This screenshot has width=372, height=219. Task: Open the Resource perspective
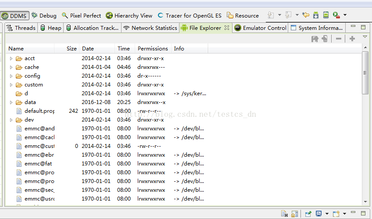[x=243, y=15]
